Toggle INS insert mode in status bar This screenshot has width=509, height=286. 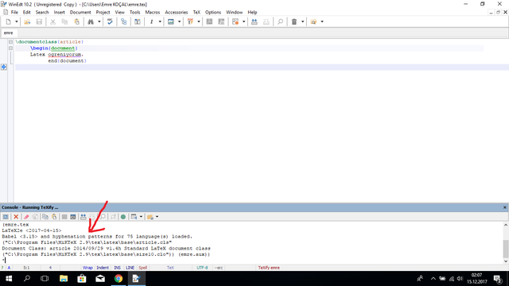[x=117, y=268]
